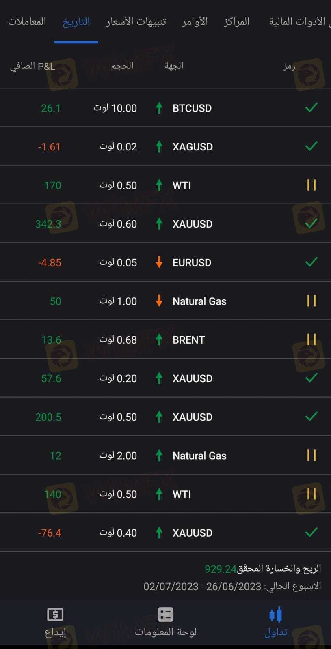Open the Dashboard (لوحة المعلومات) icon
The image size is (331, 649).
pyautogui.click(x=166, y=615)
